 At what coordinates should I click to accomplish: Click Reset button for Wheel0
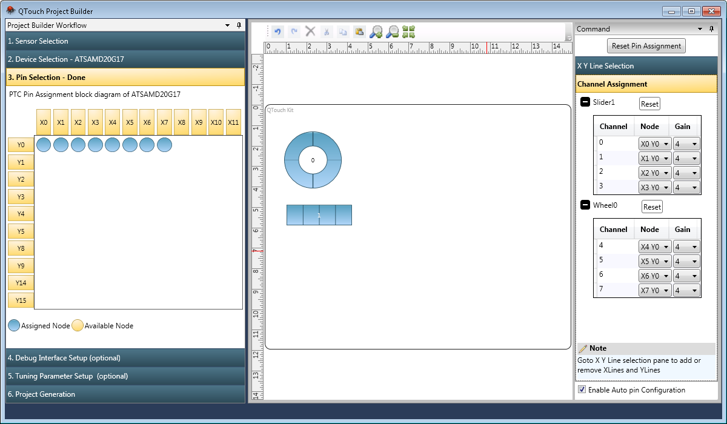click(652, 207)
